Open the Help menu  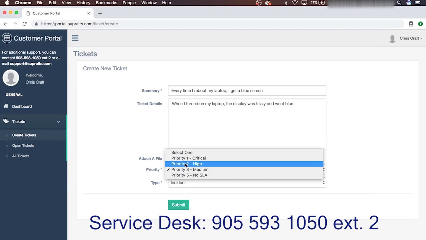(x=166, y=3)
